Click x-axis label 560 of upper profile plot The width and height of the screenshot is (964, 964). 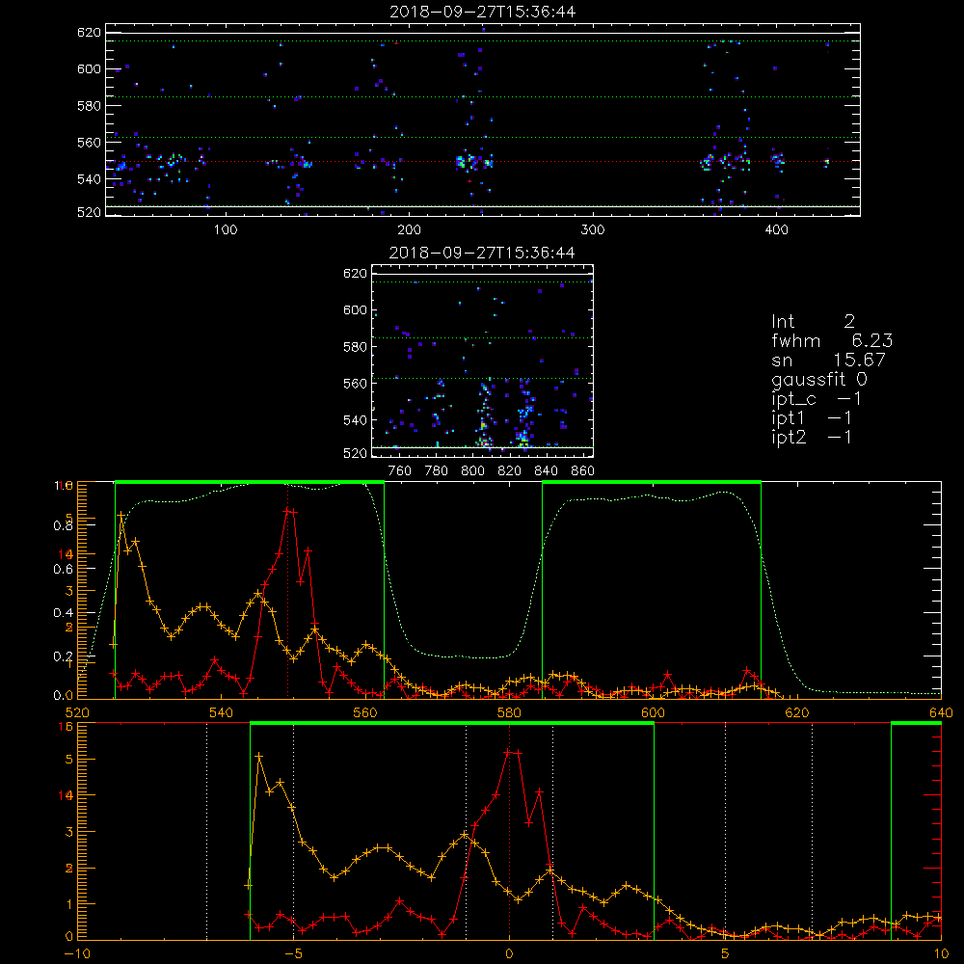click(x=365, y=712)
